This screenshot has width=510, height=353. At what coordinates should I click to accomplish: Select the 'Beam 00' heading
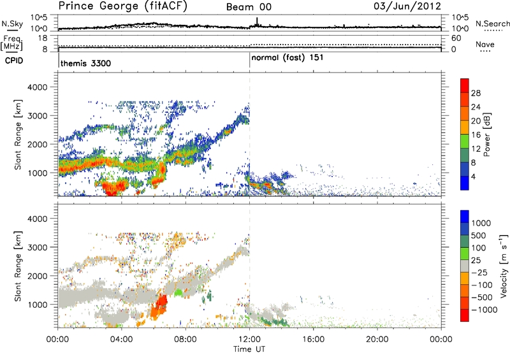coord(249,7)
